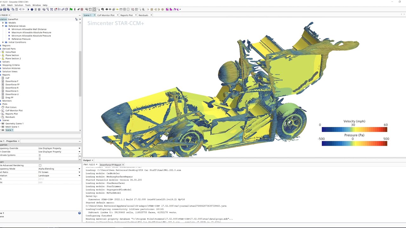Click the Properties help question mark icon

[79, 213]
